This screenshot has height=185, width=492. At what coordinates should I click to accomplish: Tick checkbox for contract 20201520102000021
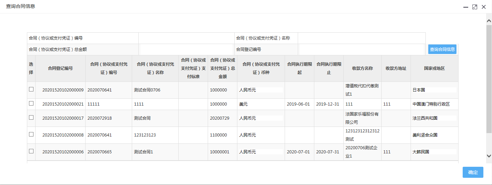[x=31, y=104]
